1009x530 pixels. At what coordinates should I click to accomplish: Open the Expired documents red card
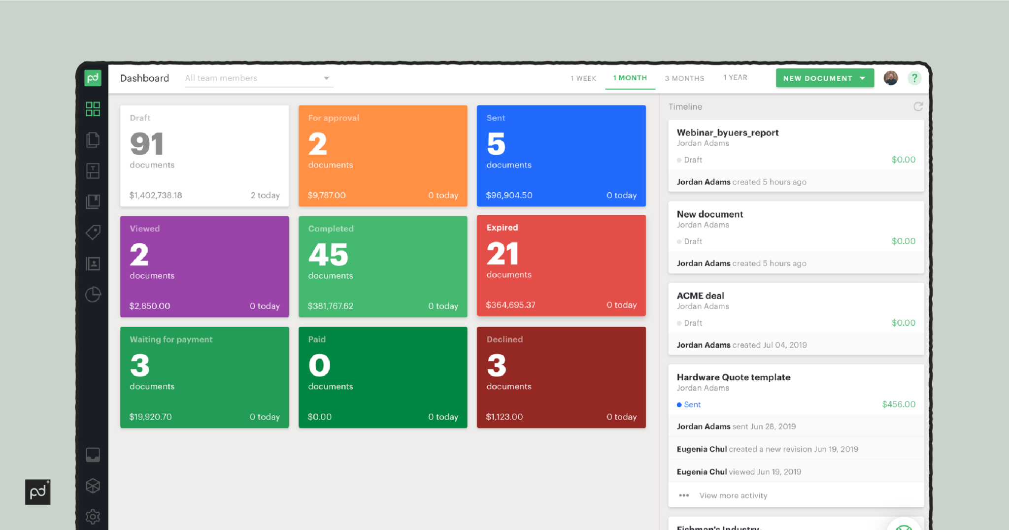point(561,265)
